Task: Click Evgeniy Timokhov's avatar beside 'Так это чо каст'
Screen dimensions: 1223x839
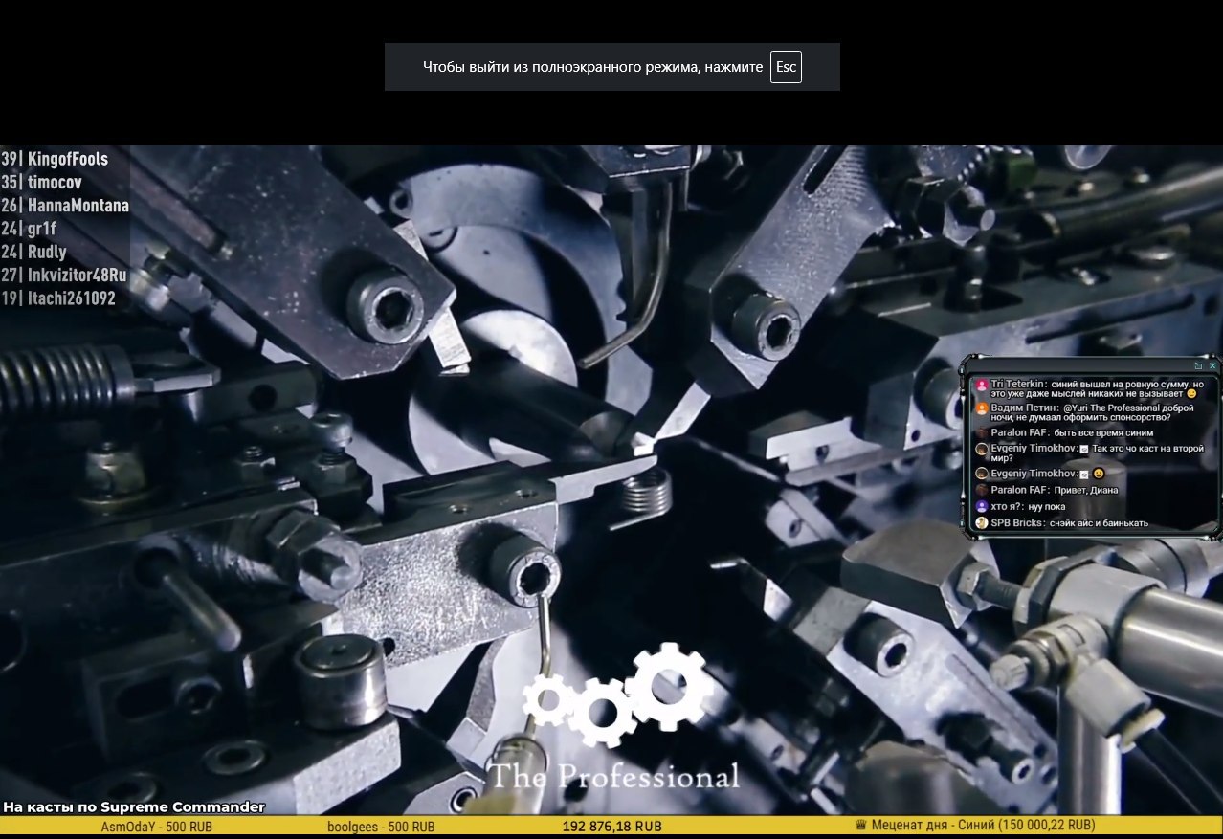Action: (x=981, y=450)
